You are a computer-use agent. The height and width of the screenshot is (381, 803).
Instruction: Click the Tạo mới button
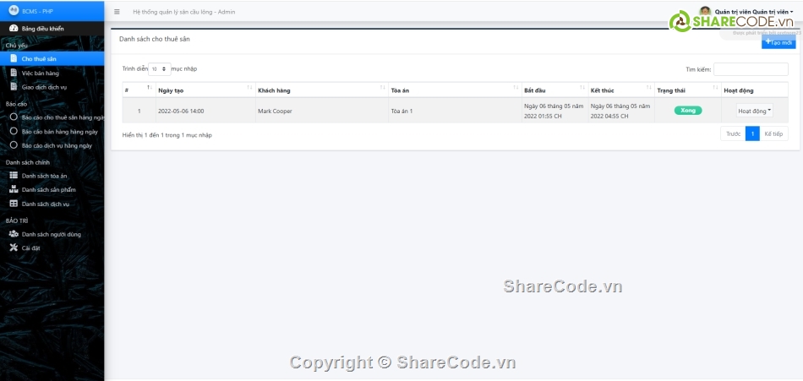pyautogui.click(x=778, y=42)
